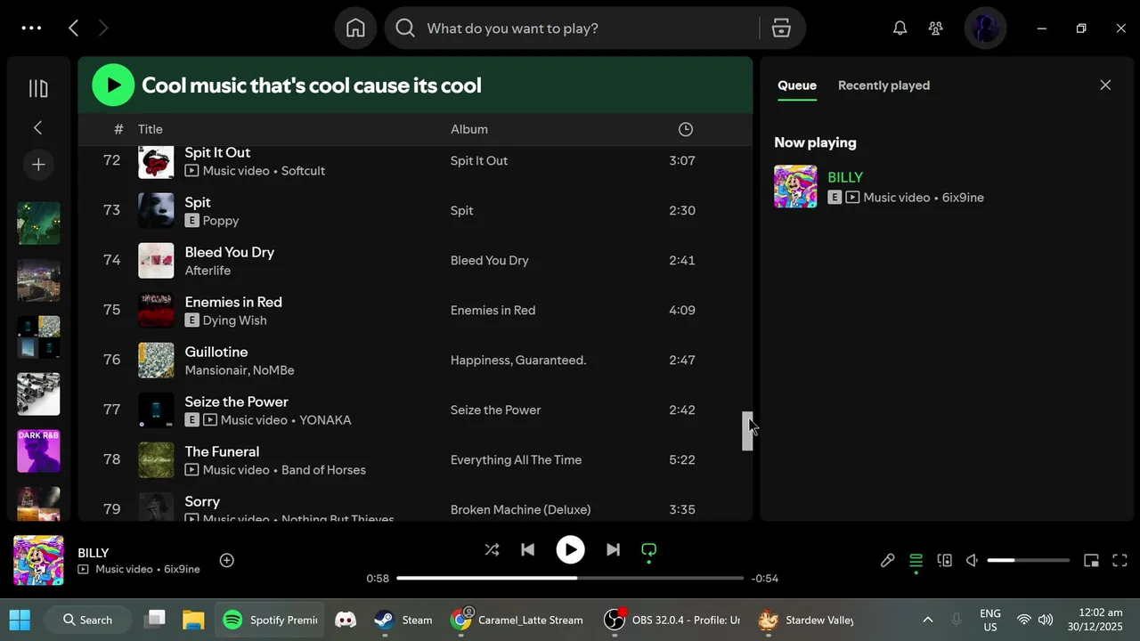Mute the volume speaker icon
The width and height of the screenshot is (1140, 641).
click(x=972, y=560)
